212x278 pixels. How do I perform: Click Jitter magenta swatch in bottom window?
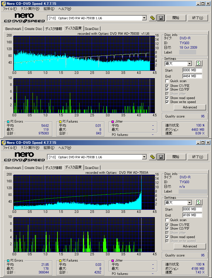coord(113,261)
